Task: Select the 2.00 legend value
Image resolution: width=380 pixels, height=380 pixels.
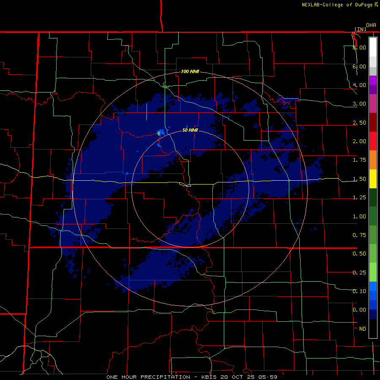Action: click(x=359, y=141)
